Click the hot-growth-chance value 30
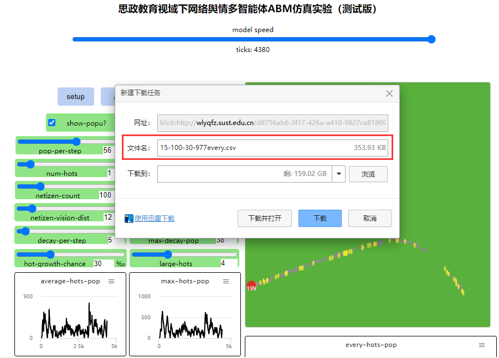The image size is (499, 358). click(97, 263)
